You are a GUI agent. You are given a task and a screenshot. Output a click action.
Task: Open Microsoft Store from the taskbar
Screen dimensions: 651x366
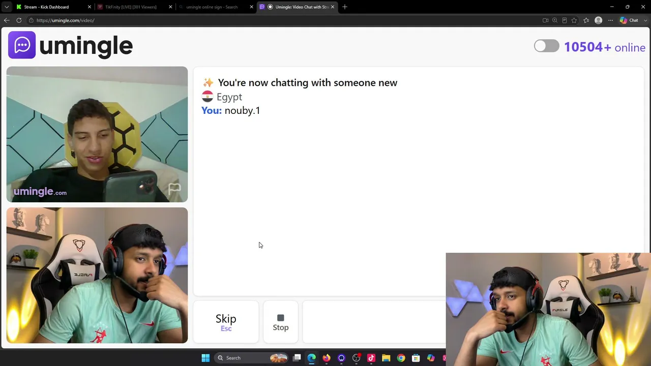[x=416, y=358]
